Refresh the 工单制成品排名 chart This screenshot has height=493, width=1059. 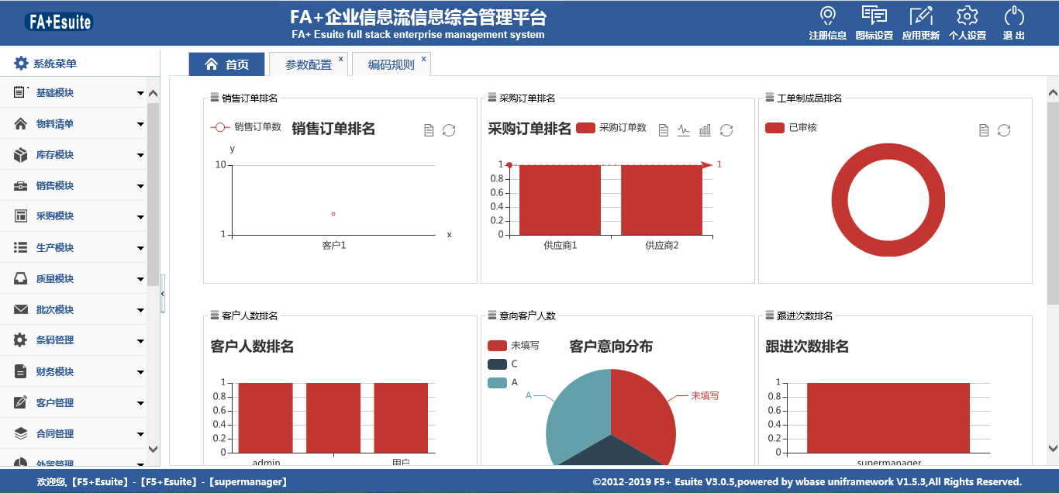1004,130
